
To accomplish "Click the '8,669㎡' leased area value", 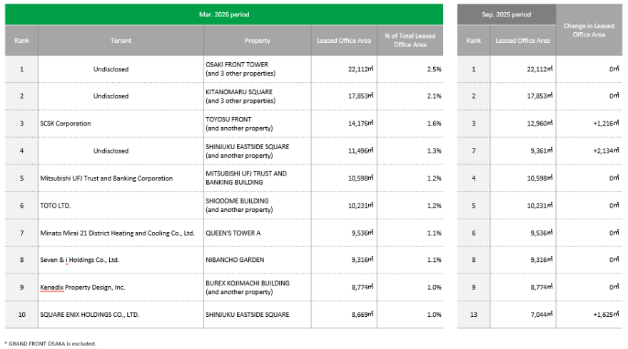I will pos(363,315).
